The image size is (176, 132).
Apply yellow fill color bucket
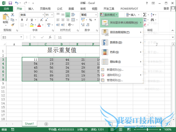pos(32,25)
